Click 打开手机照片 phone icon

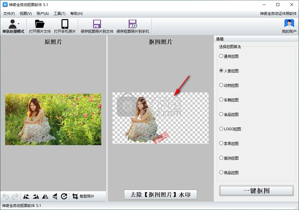click(65, 26)
